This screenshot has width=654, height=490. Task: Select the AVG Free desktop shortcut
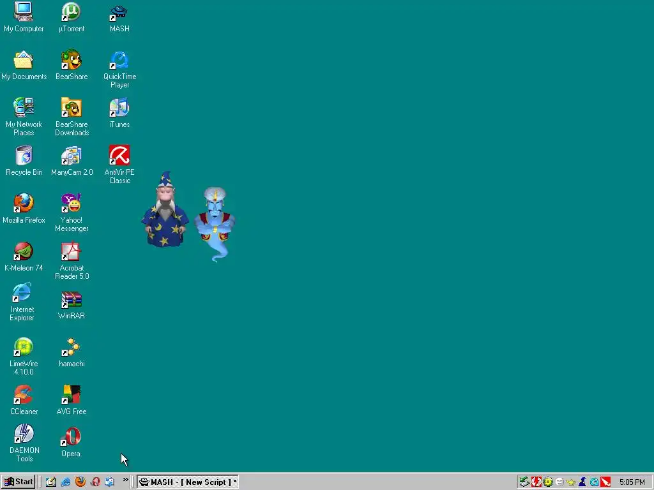coord(72,401)
